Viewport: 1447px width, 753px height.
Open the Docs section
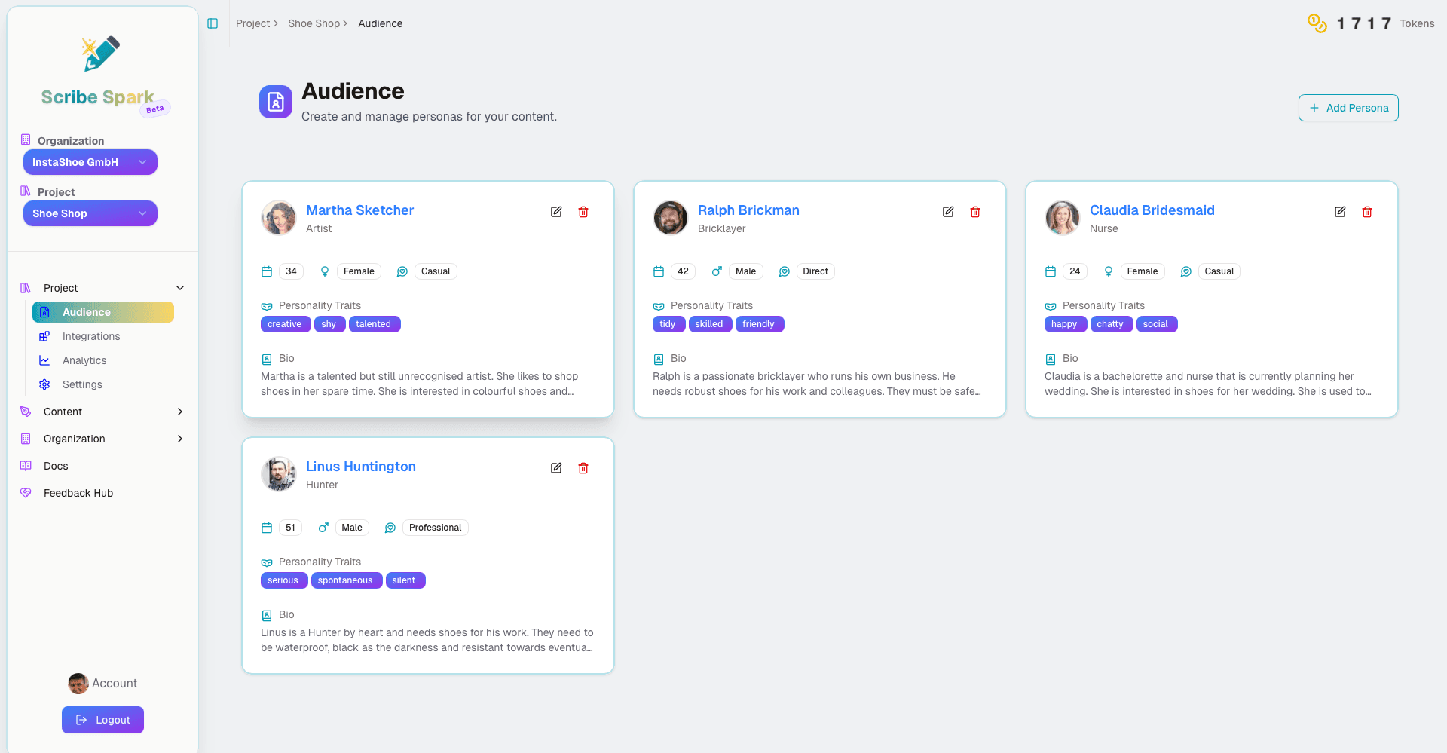coord(54,466)
